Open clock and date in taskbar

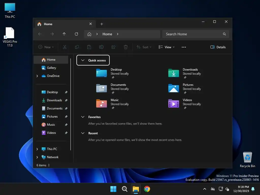tap(241, 189)
